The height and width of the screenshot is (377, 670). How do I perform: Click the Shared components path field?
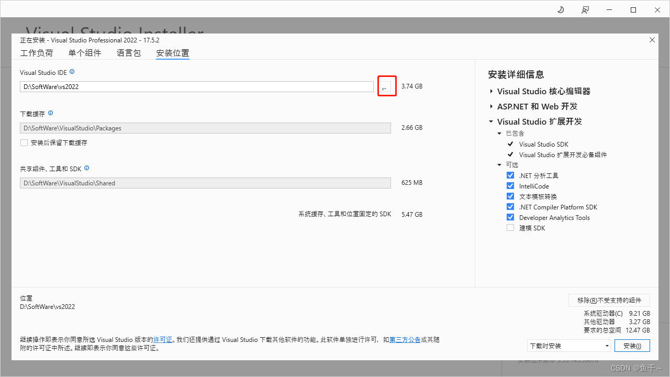tap(205, 183)
